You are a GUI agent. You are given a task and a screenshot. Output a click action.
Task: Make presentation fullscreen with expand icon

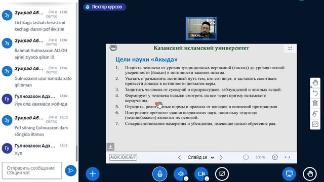[290, 49]
